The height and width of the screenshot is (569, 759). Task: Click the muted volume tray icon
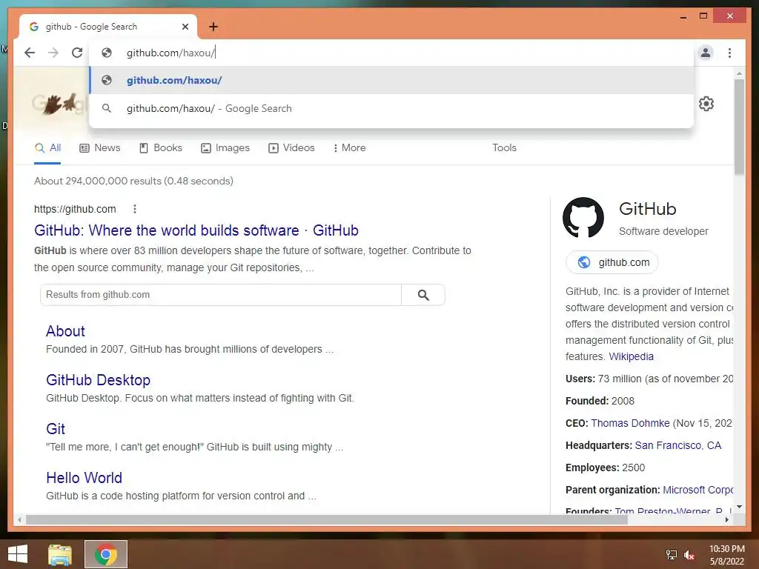click(689, 555)
